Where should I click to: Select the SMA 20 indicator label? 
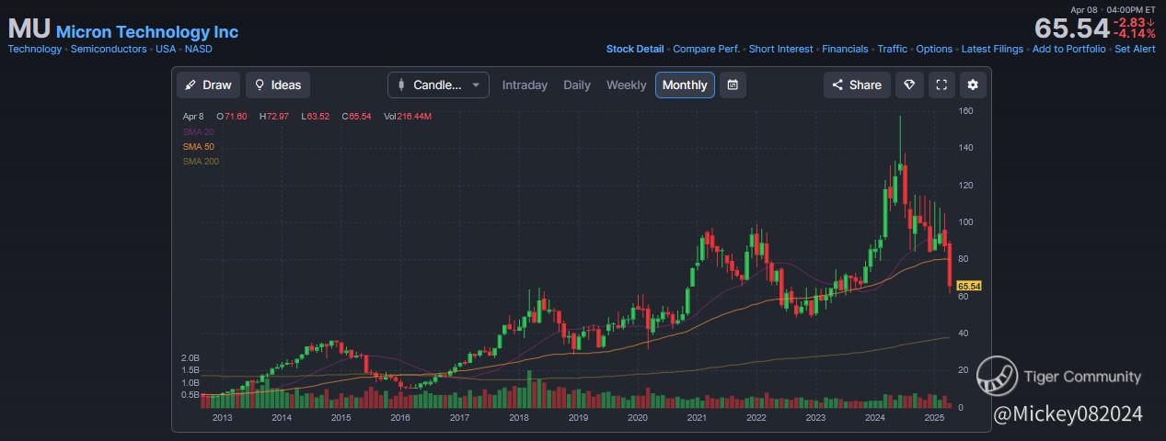pos(198,131)
